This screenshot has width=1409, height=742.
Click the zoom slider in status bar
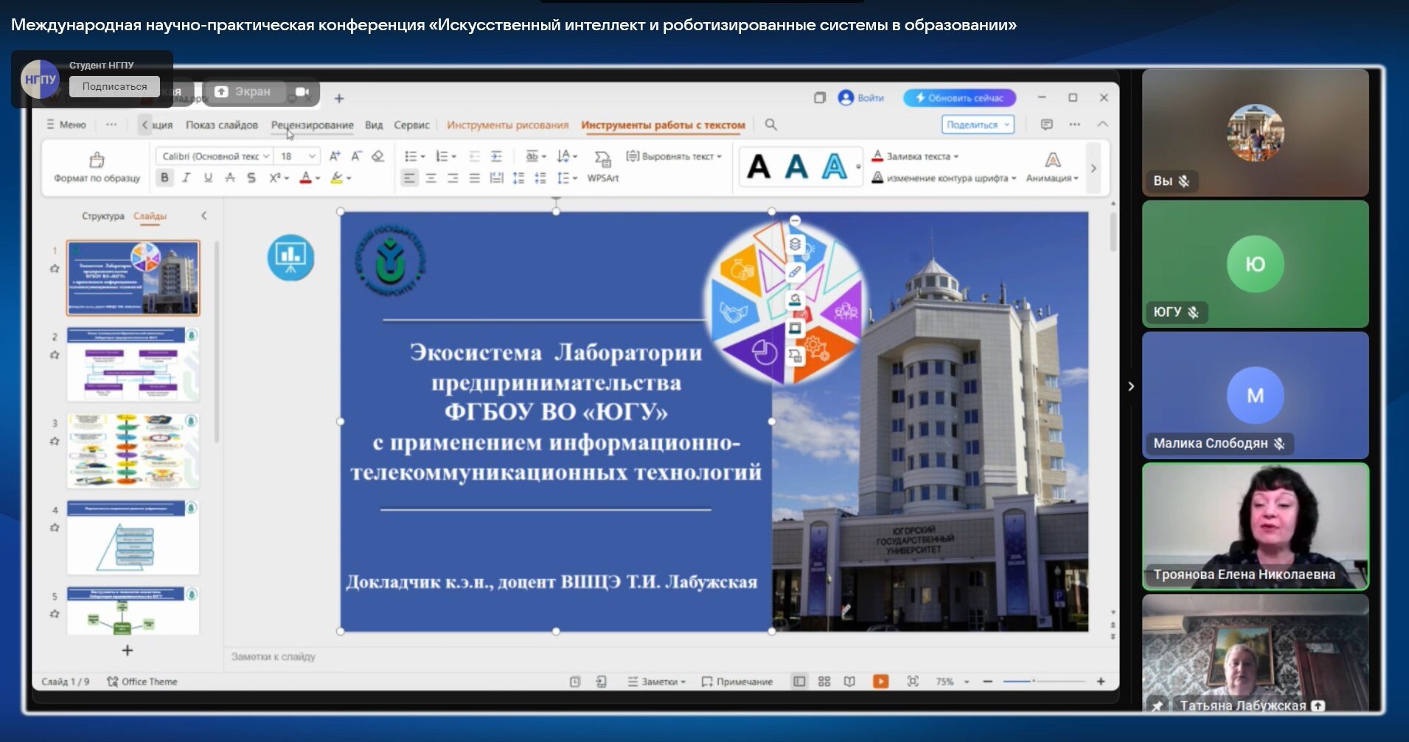pyautogui.click(x=1032, y=682)
